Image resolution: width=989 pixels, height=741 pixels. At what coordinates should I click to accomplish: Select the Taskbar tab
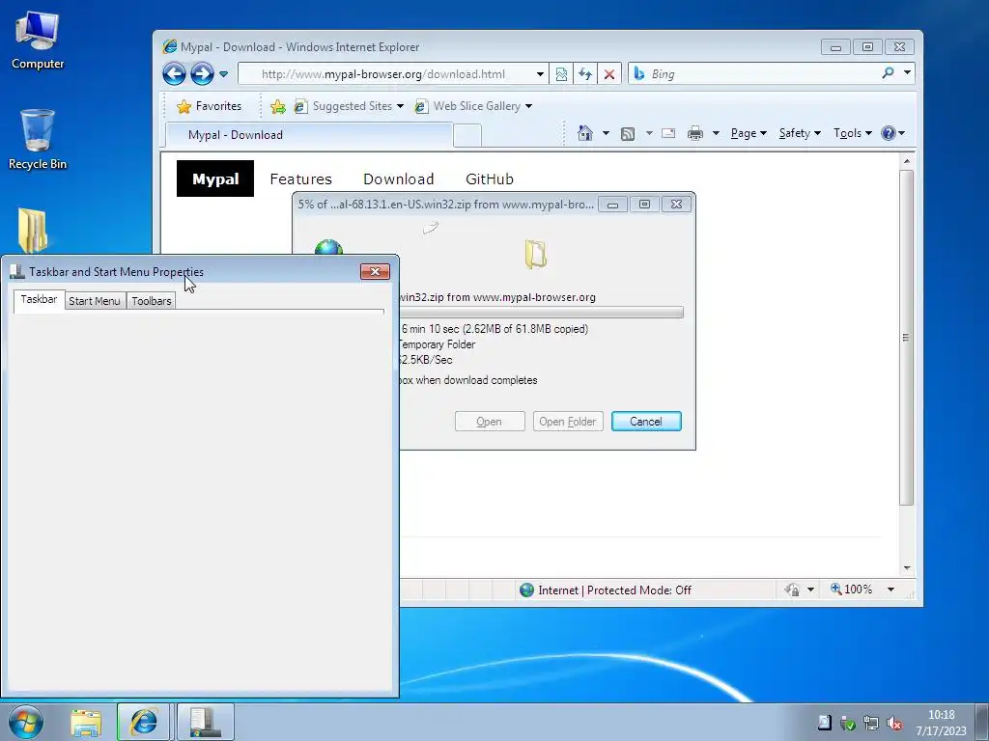[x=39, y=299]
